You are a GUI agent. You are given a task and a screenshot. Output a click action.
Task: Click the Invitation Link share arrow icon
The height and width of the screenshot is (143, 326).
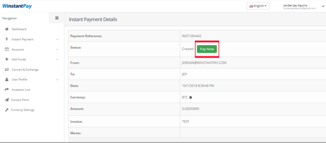pyautogui.click(x=6, y=90)
